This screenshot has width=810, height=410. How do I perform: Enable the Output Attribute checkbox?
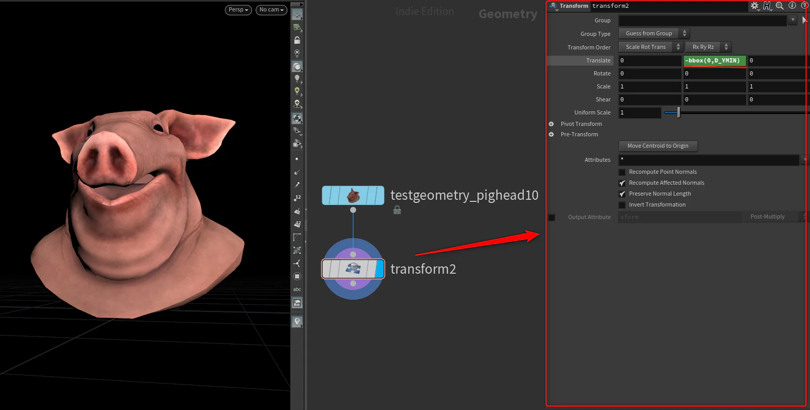[x=551, y=217]
